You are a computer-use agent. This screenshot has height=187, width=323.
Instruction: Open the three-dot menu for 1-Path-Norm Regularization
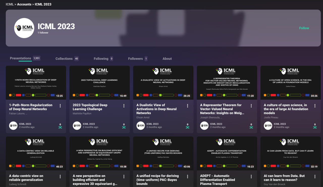point(60,106)
